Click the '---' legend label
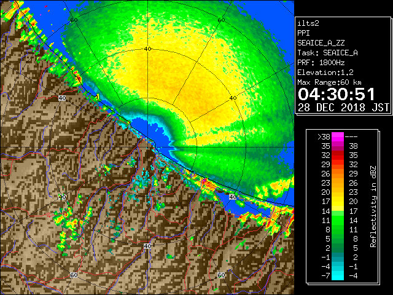 pos(351,137)
